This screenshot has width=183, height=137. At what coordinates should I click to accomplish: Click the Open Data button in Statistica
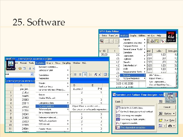(x=167, y=120)
